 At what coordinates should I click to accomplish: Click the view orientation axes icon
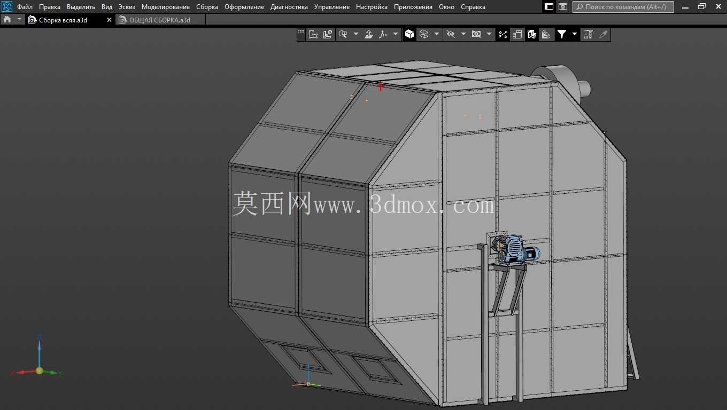point(383,34)
